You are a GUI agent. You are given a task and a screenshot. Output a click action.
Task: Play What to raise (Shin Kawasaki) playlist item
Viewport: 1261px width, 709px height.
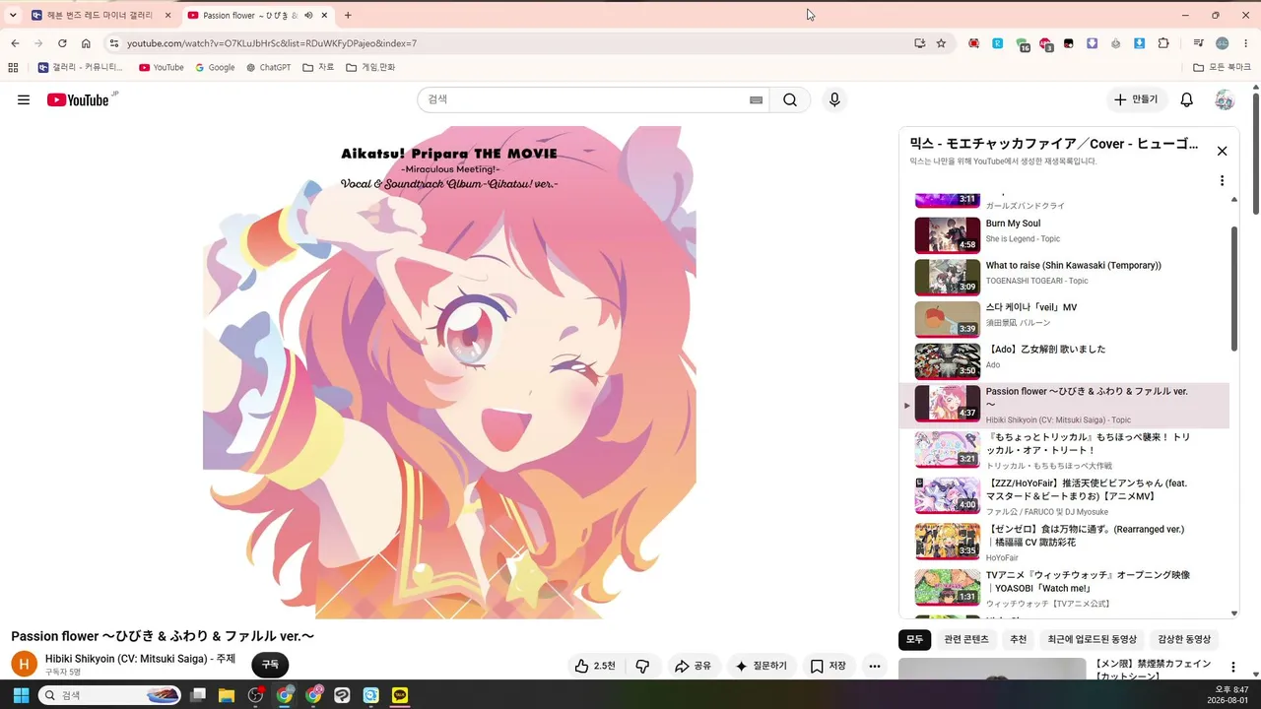(1064, 278)
